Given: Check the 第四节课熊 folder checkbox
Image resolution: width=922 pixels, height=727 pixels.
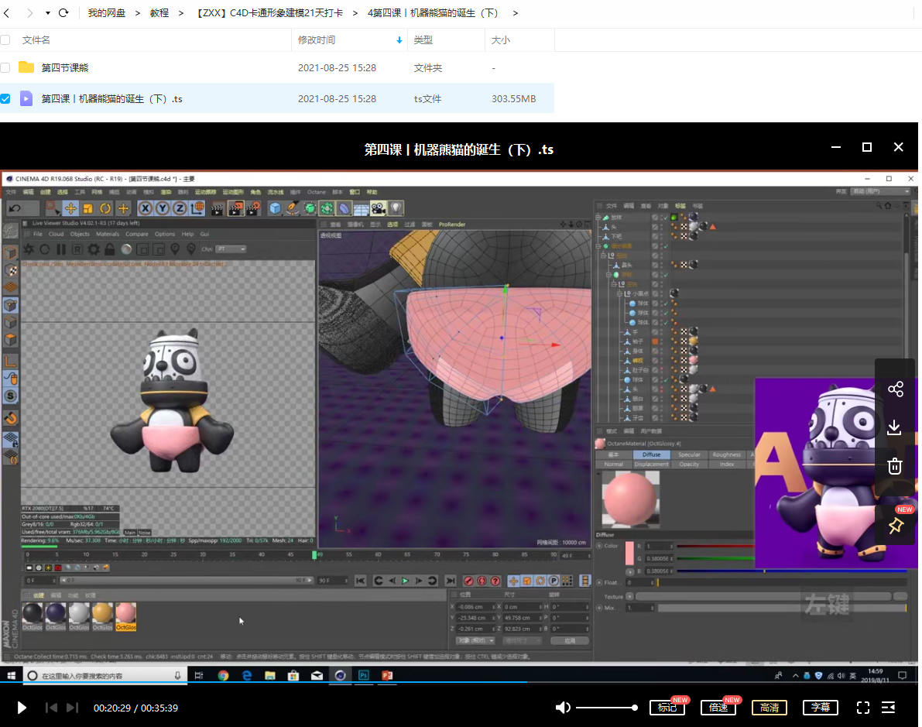Looking at the screenshot, I should tap(5, 67).
